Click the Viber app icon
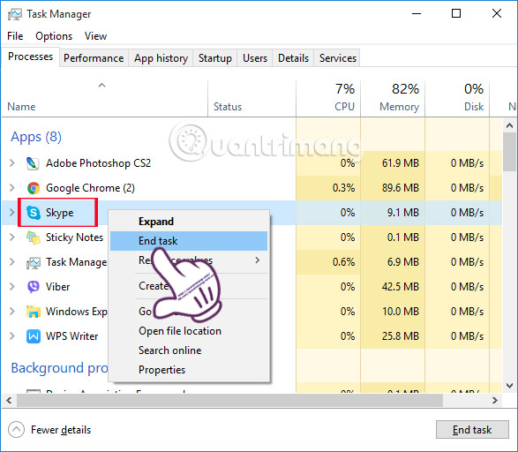 33,287
